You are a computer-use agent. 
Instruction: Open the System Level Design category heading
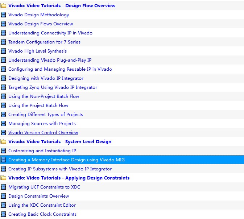point(60,142)
